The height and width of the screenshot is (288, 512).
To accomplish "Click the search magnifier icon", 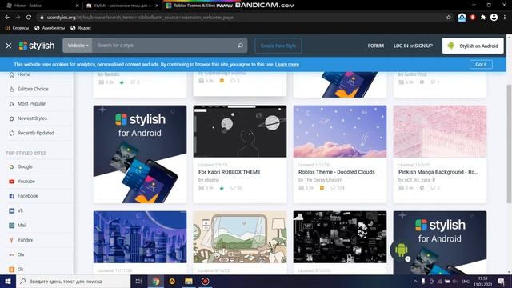I will coord(240,46).
